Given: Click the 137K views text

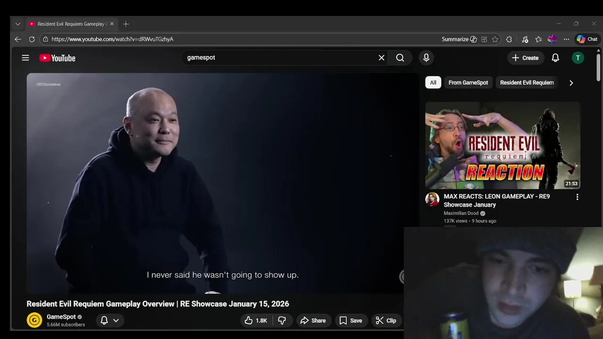Looking at the screenshot, I should pos(456,221).
